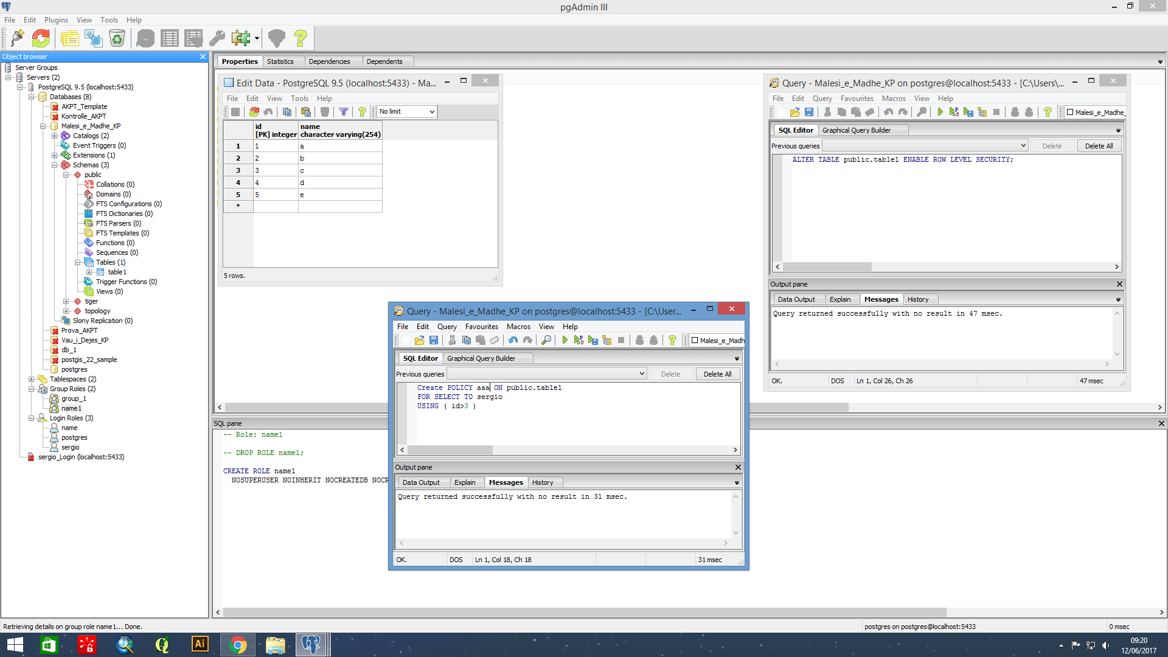
Task: Open the Statistics tab in Properties panel
Action: pyautogui.click(x=280, y=61)
